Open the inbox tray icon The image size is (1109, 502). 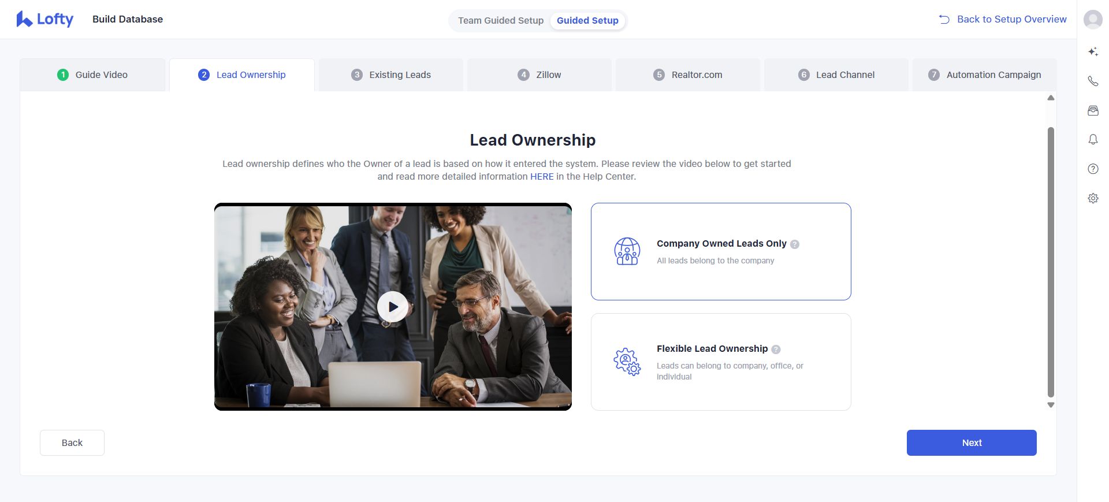coord(1093,111)
